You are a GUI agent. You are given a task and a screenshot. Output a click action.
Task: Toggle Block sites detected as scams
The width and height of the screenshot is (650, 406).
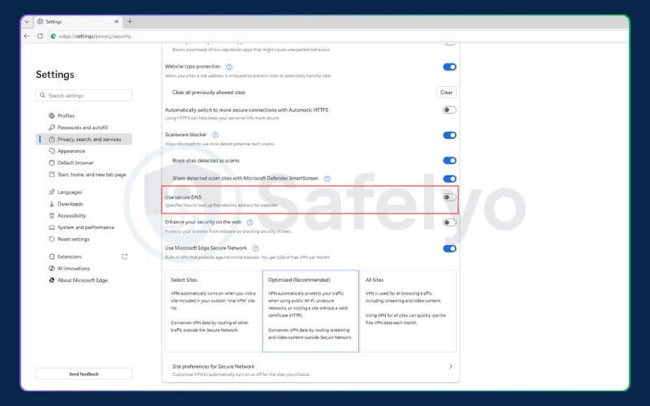(449, 160)
